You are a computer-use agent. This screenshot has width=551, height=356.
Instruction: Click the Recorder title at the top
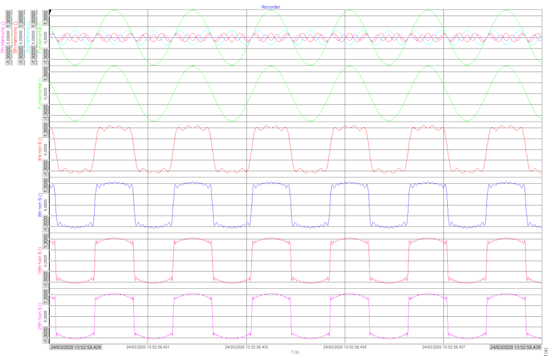coord(271,6)
